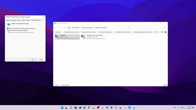Viewport: 196px width, 110px height.
Task: Click OK in the Realtek Properties dialog
Action: (x=33, y=60)
